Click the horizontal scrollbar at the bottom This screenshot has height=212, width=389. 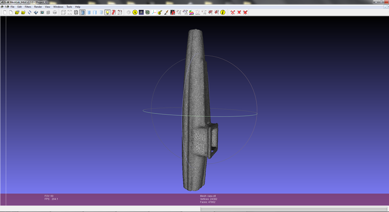[294, 209]
